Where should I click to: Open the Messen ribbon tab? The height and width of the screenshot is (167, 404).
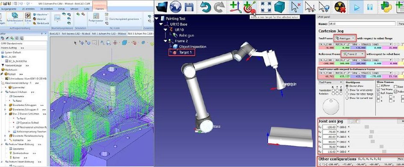pyautogui.click(x=74, y=9)
